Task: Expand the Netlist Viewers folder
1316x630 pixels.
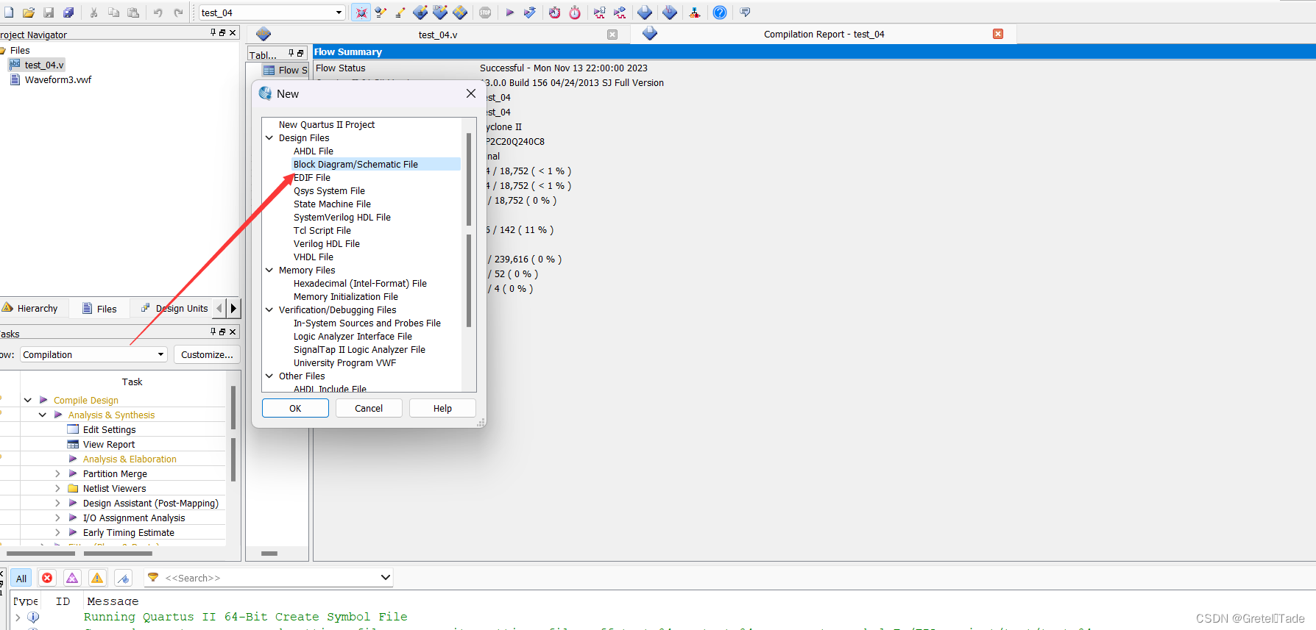Action: (x=57, y=488)
